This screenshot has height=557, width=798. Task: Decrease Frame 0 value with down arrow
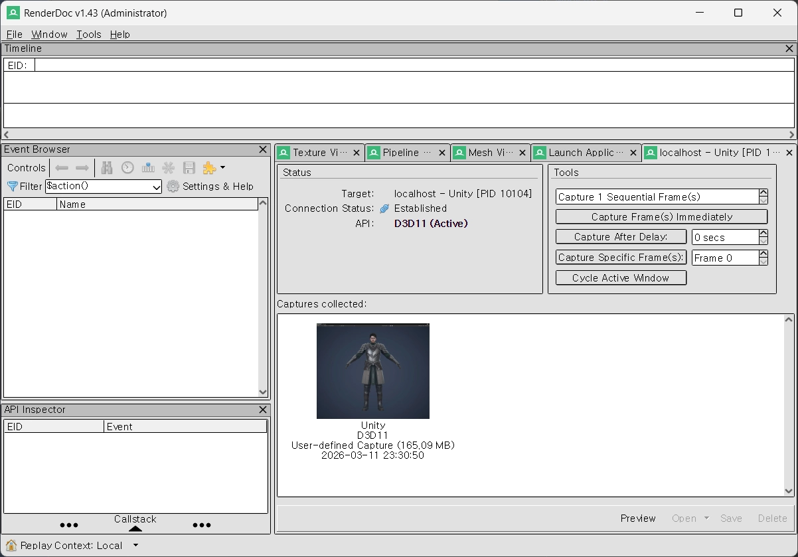click(x=763, y=262)
